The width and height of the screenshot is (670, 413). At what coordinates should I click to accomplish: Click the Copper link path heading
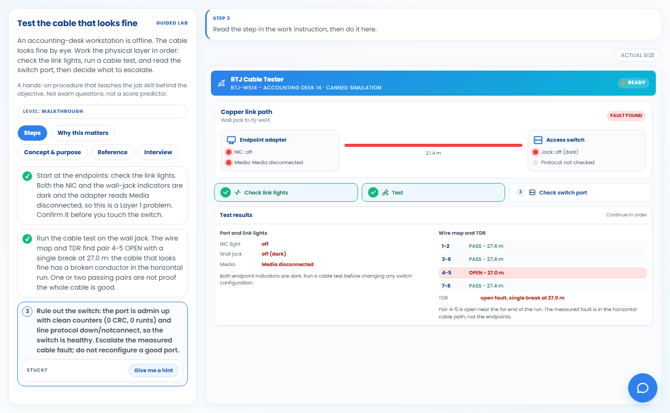click(247, 112)
